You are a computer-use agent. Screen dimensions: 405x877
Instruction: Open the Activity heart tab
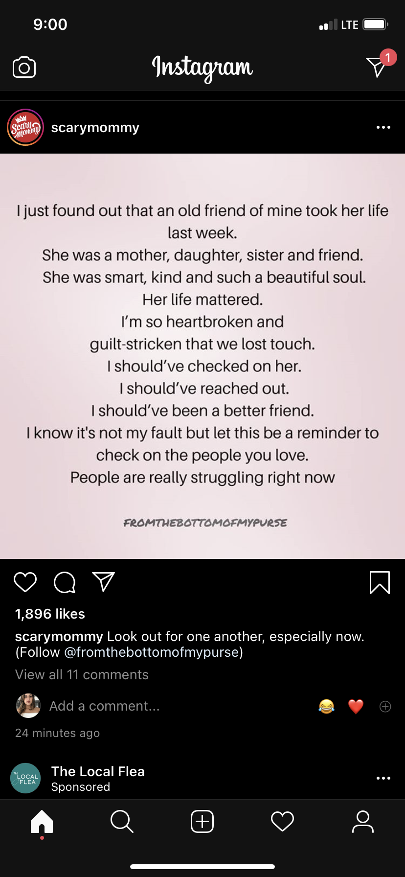point(282,821)
